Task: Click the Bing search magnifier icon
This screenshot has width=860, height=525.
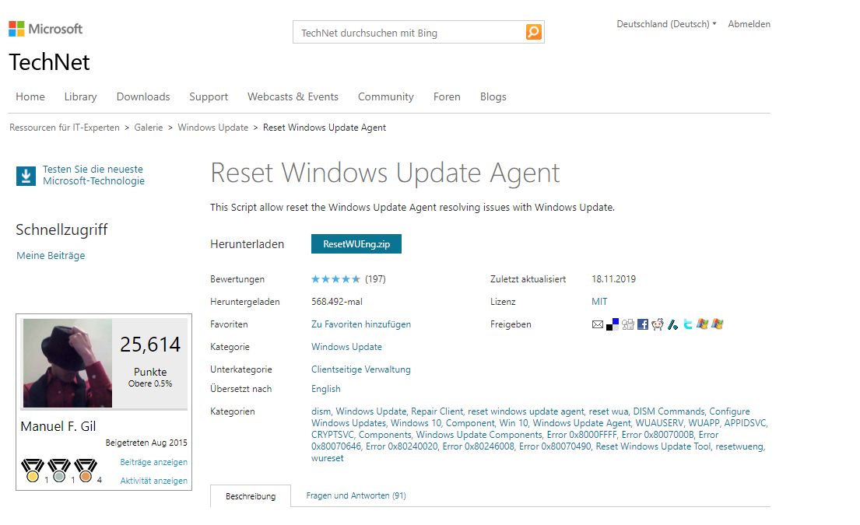Action: click(x=533, y=32)
